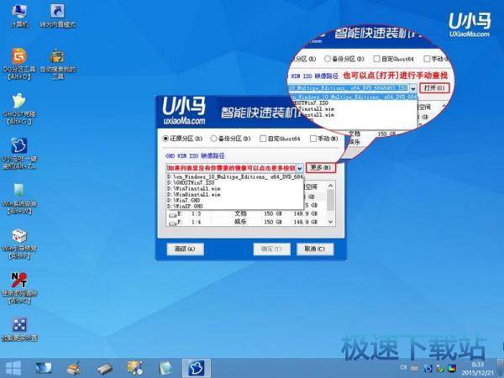Open the notepad taskbar icon
504x378 pixels.
coord(165,369)
